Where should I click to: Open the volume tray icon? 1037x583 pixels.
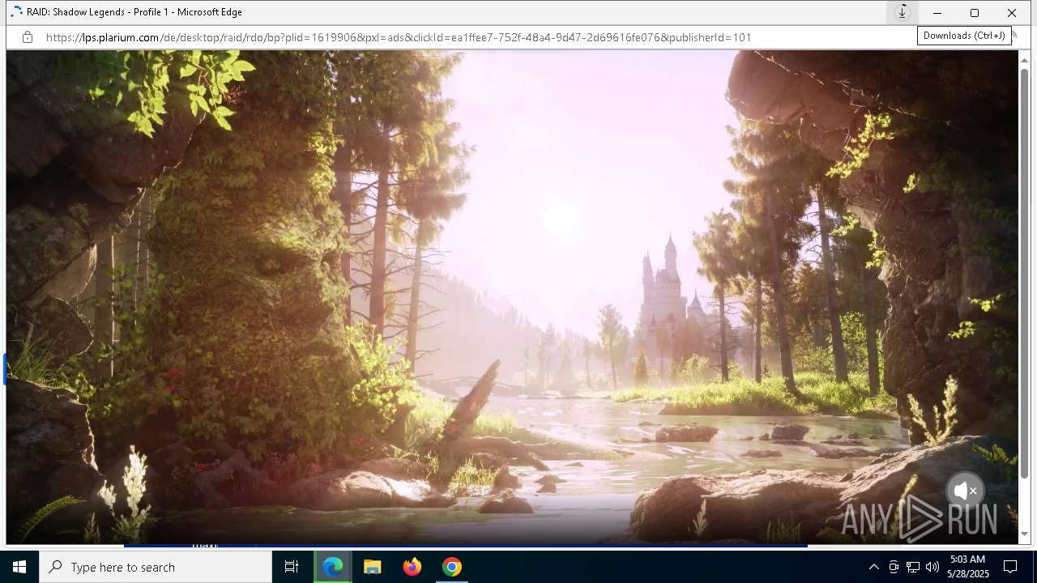(x=932, y=567)
